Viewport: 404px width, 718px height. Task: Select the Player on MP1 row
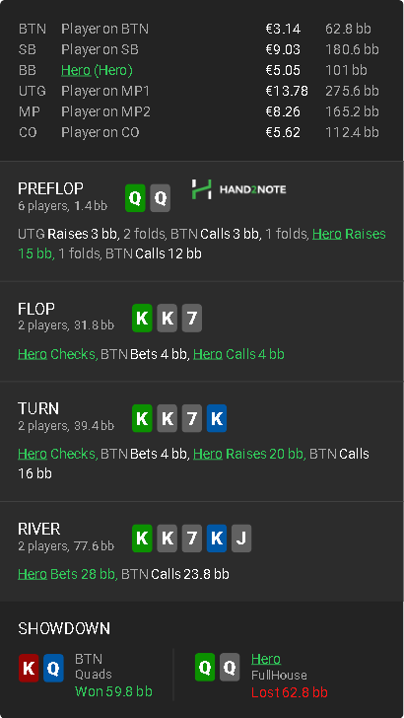tap(201, 91)
